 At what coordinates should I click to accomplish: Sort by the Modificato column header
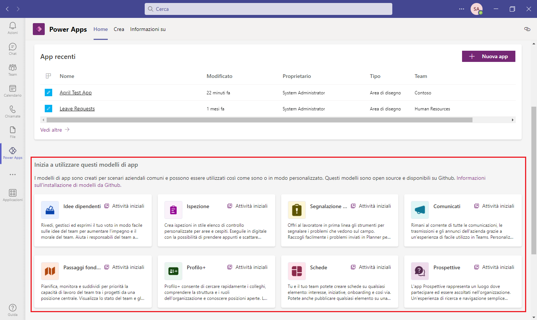click(219, 76)
